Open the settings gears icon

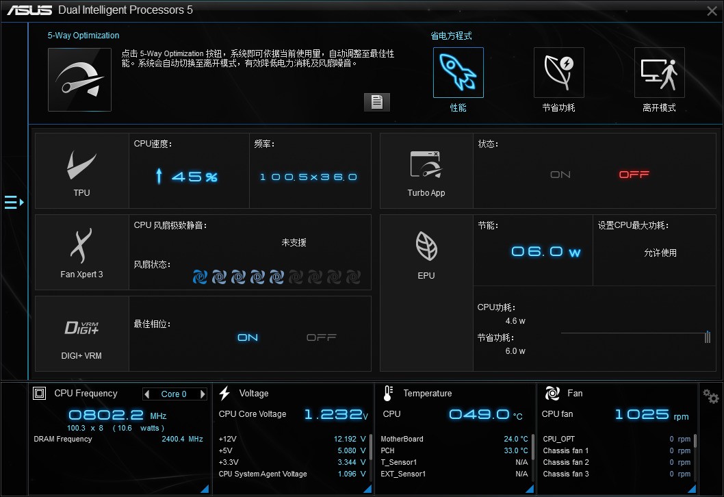710,396
